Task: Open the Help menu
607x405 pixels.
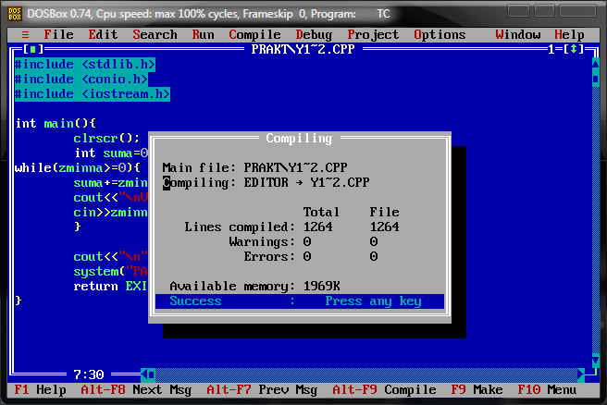Action: click(569, 35)
